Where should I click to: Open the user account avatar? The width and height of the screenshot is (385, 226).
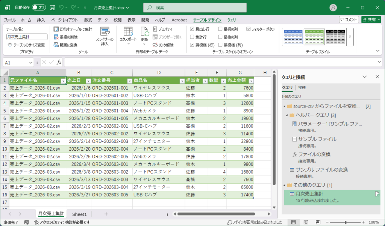(333, 7)
